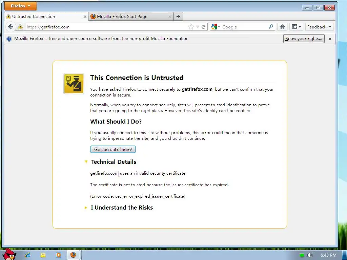Image resolution: width=347 pixels, height=260 pixels.
Task: Click the sec_error_expired_issuer_certificate error code text
Action: pos(150,196)
